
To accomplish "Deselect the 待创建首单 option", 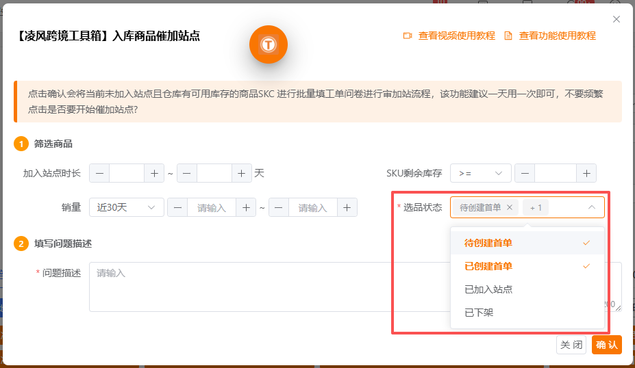I will tap(527, 243).
